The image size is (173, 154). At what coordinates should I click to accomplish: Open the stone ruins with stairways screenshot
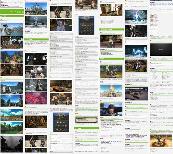(12, 88)
